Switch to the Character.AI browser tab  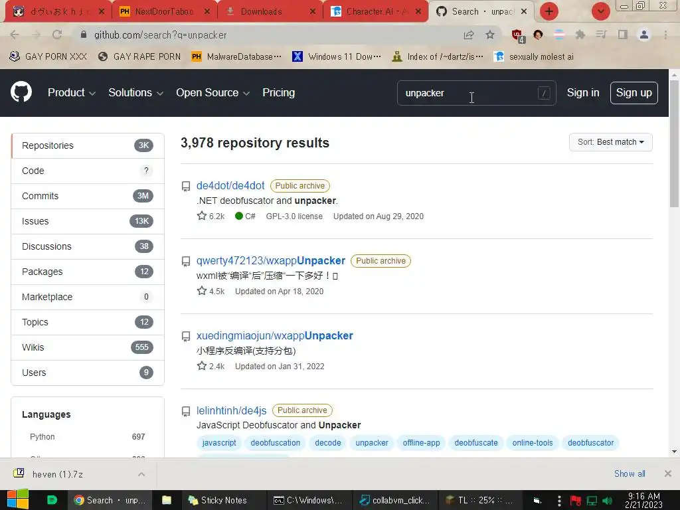click(x=376, y=12)
